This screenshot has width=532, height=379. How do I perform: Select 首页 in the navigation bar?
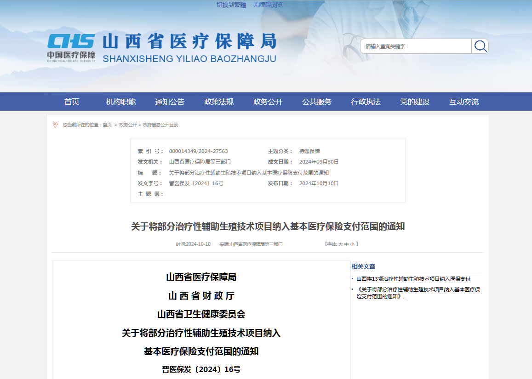(72, 102)
